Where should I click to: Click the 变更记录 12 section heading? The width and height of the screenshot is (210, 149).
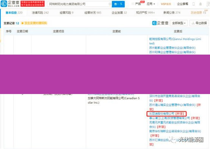11,23
